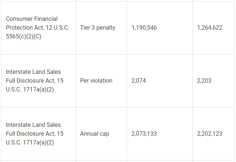Click the 1,190,546 amount

[144, 27]
